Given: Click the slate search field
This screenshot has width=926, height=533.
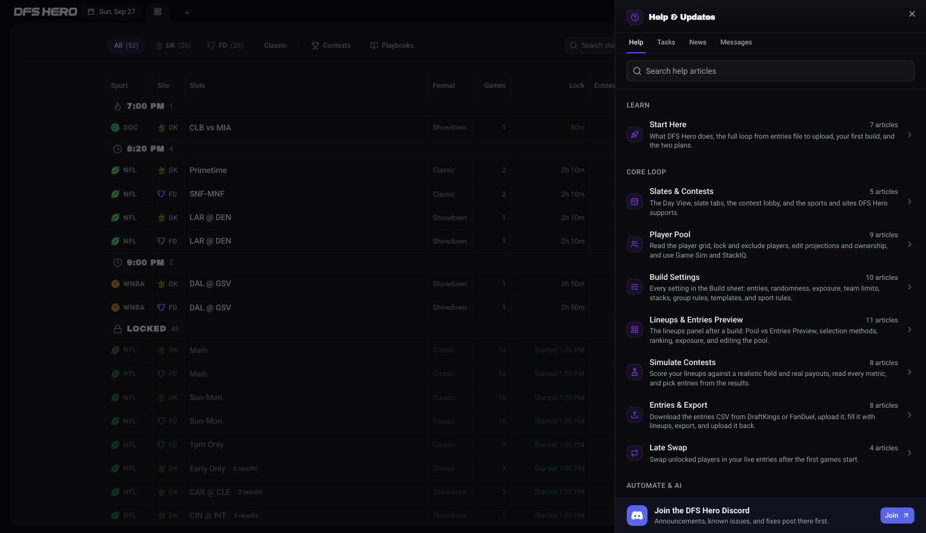Looking at the screenshot, I should coord(590,45).
